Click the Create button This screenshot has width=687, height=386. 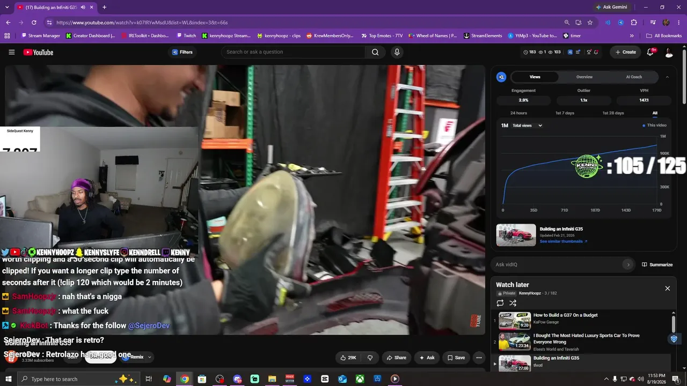pyautogui.click(x=625, y=52)
